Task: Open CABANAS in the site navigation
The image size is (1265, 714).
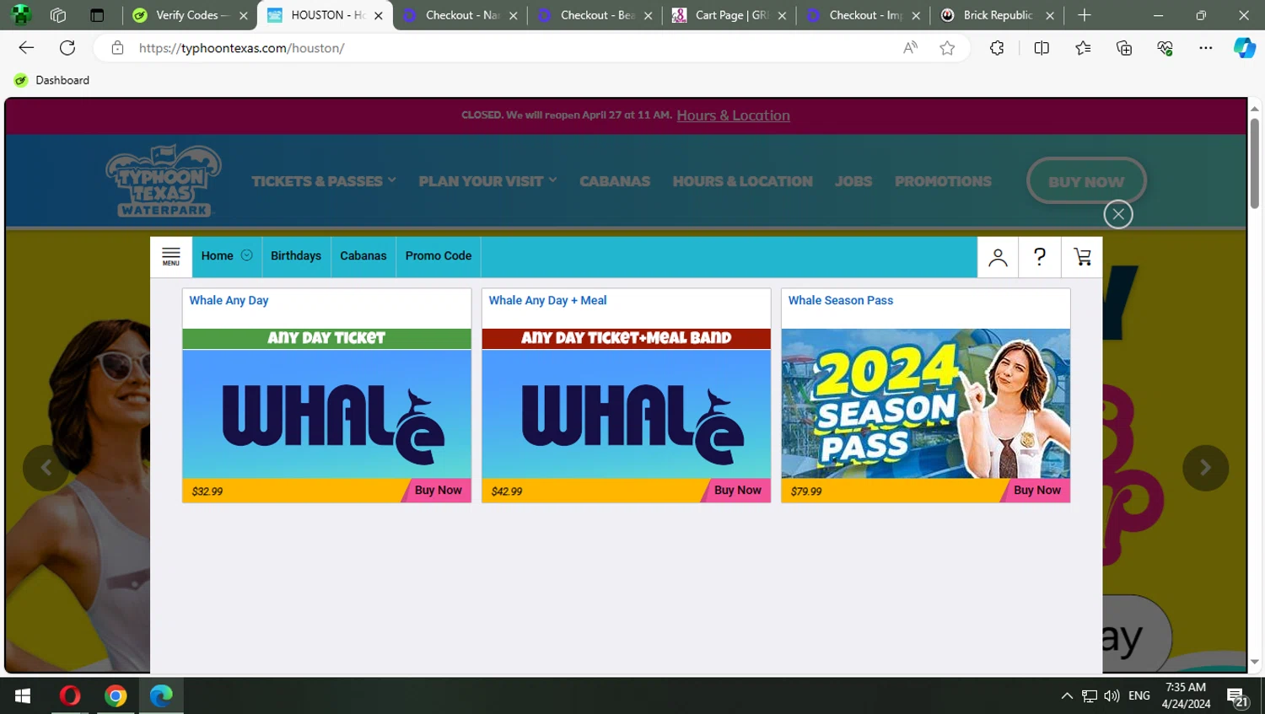Action: 615,181
